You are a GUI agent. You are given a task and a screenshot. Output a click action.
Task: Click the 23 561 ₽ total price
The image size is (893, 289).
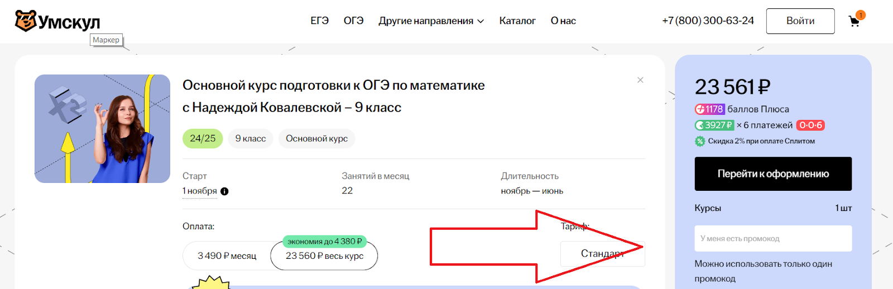click(732, 87)
